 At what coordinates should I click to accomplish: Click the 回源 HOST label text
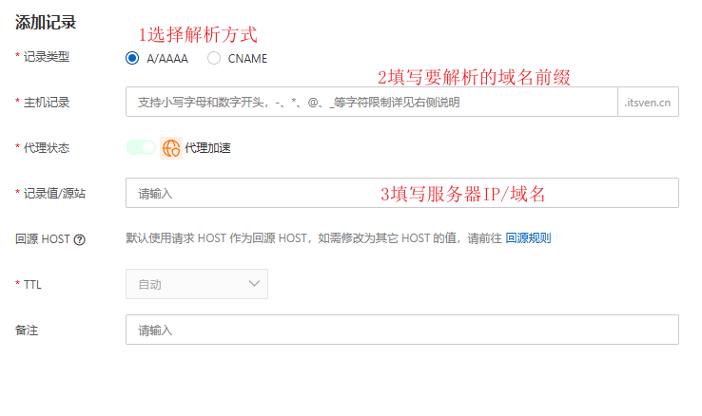pos(42,239)
